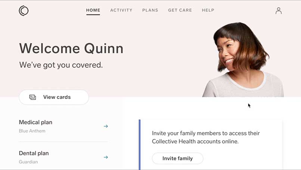Click the Welcome Quinn heading
This screenshot has height=170, width=301.
tap(71, 48)
